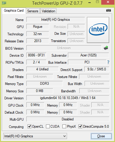Switch to the Validation tab
Viewport: 115px width, 142px height.
point(48,11)
